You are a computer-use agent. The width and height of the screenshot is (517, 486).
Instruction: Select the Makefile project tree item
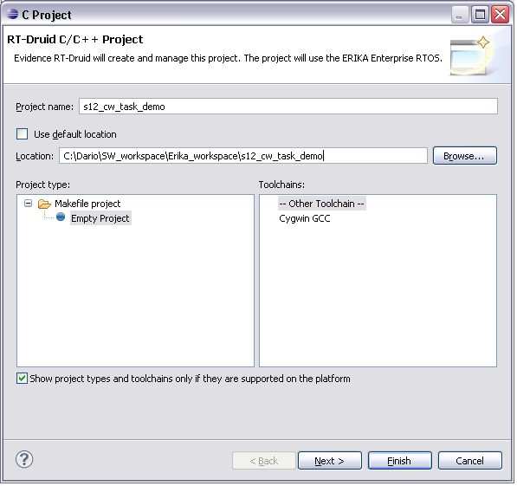point(87,205)
